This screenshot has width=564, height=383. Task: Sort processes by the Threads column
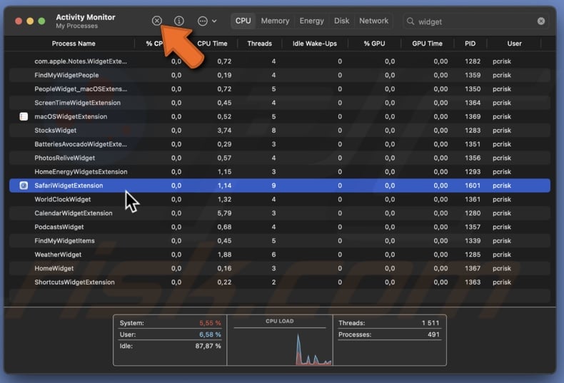[x=259, y=44]
